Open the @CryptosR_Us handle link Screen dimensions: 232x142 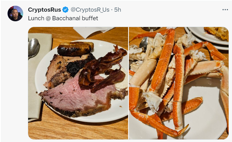click(x=90, y=10)
